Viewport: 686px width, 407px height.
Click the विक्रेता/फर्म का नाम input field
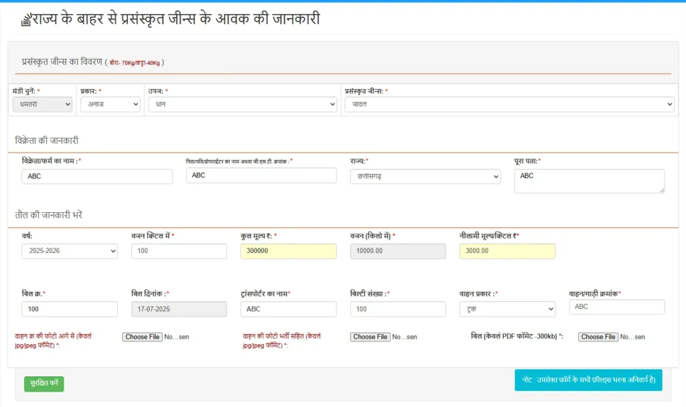[x=97, y=177]
